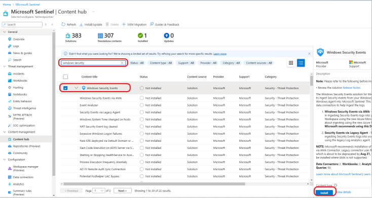This screenshot has height=198, width=372.
Task: Open Community in the sidebar
Action: point(20,153)
